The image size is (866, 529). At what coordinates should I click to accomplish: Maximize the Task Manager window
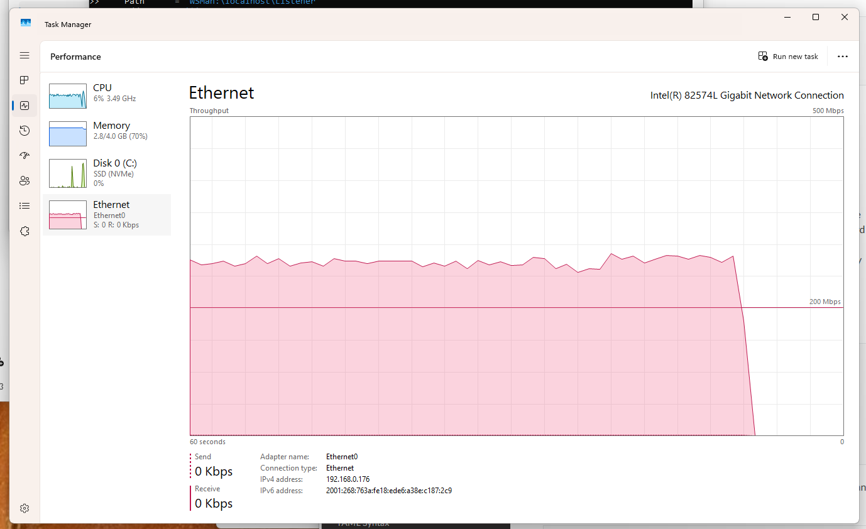[816, 18]
